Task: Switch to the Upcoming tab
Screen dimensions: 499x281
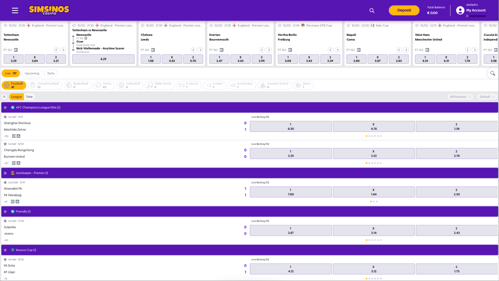Action: [32, 73]
